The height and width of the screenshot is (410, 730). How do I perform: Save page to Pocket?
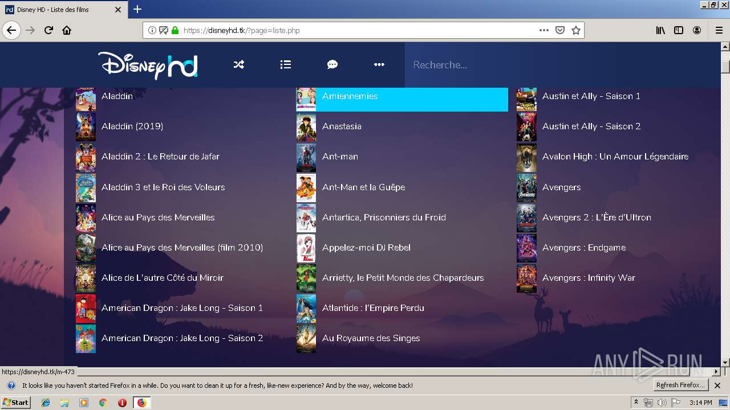(x=560, y=30)
